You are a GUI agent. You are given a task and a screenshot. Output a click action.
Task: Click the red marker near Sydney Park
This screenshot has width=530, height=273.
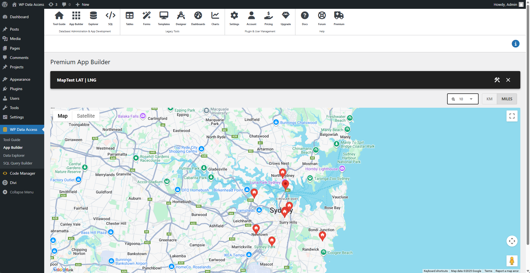(x=272, y=240)
